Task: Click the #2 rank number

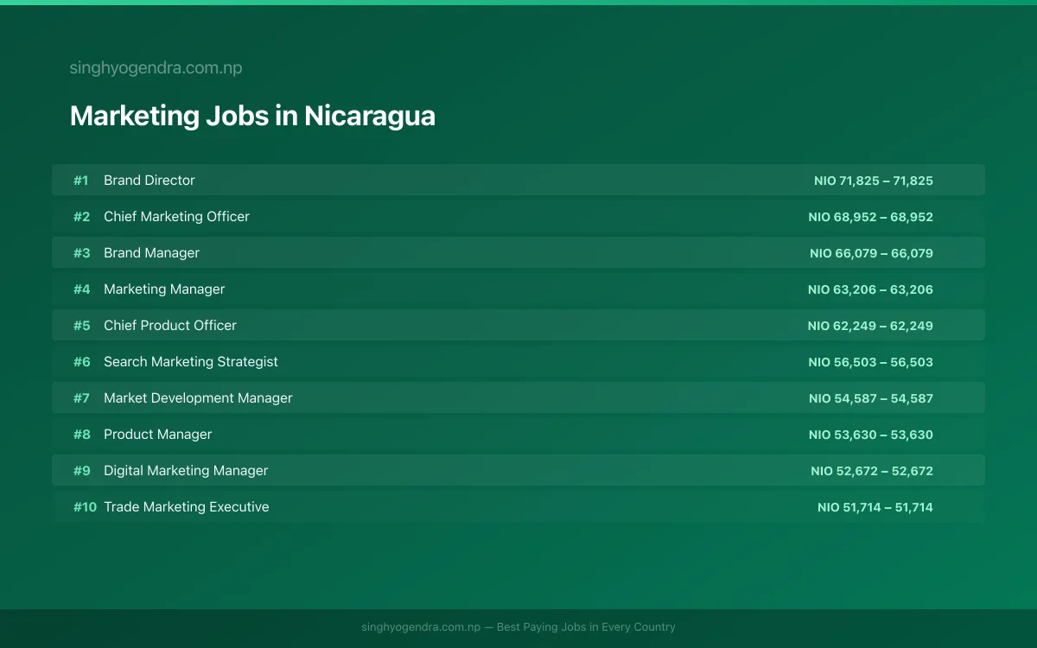Action: pos(81,217)
